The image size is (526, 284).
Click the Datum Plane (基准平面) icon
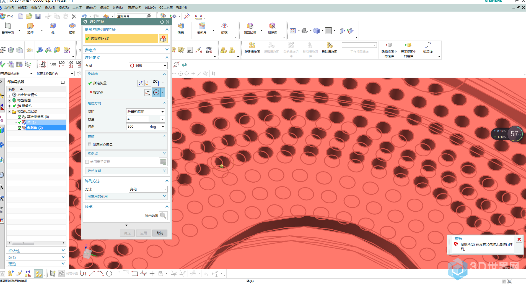[8, 26]
